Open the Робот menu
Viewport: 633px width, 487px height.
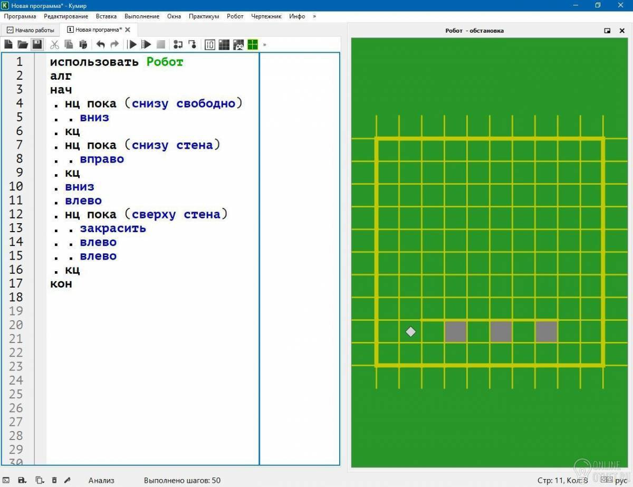click(x=235, y=16)
